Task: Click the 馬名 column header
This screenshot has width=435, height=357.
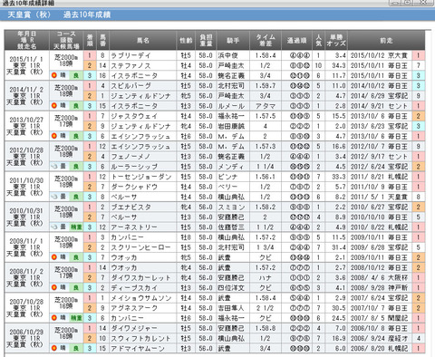Action: click(x=143, y=40)
